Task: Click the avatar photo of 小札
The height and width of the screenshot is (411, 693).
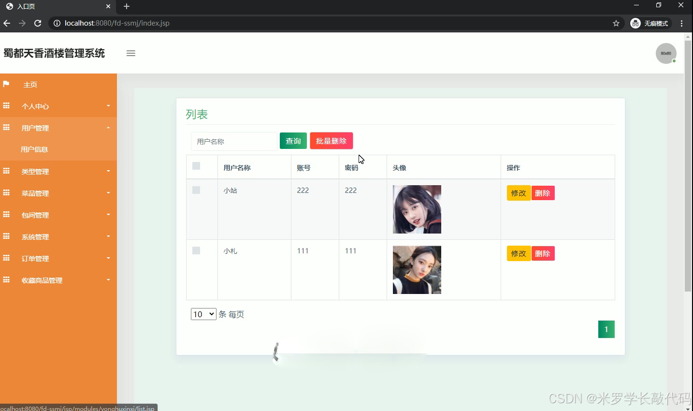Action: 417,270
